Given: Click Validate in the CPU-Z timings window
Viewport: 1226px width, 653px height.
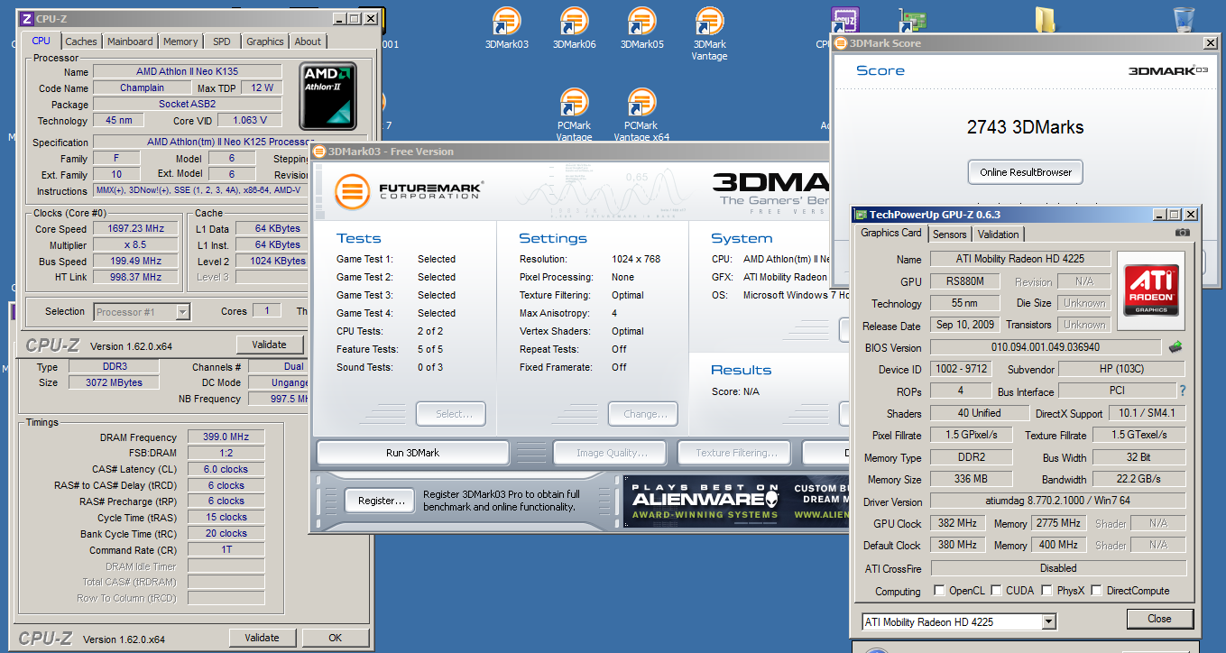Looking at the screenshot, I should click(262, 638).
